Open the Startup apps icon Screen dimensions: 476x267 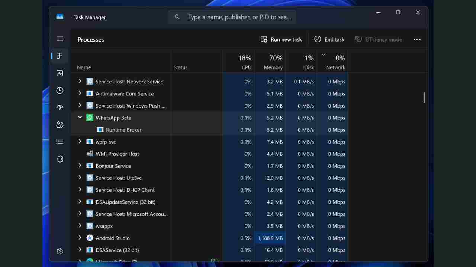click(59, 107)
